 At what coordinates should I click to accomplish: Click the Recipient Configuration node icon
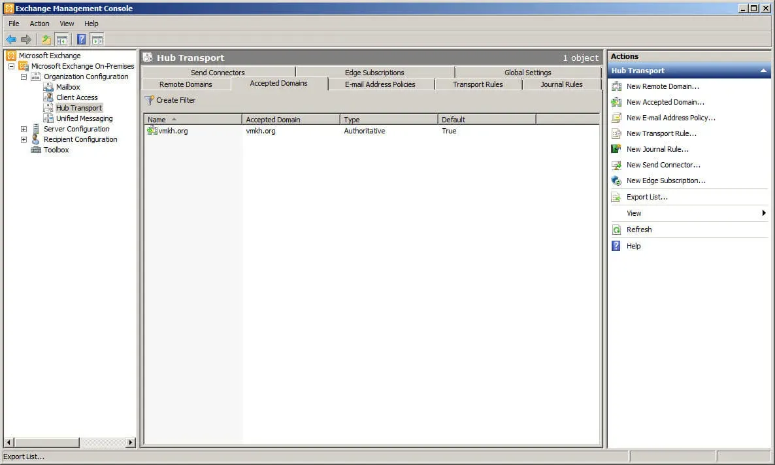pos(36,139)
